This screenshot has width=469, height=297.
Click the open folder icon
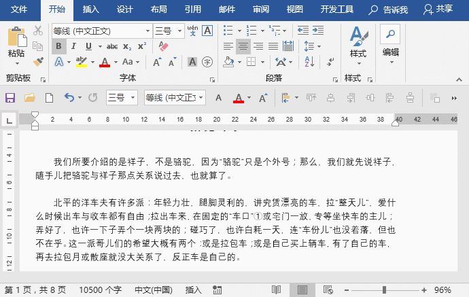(x=30, y=98)
